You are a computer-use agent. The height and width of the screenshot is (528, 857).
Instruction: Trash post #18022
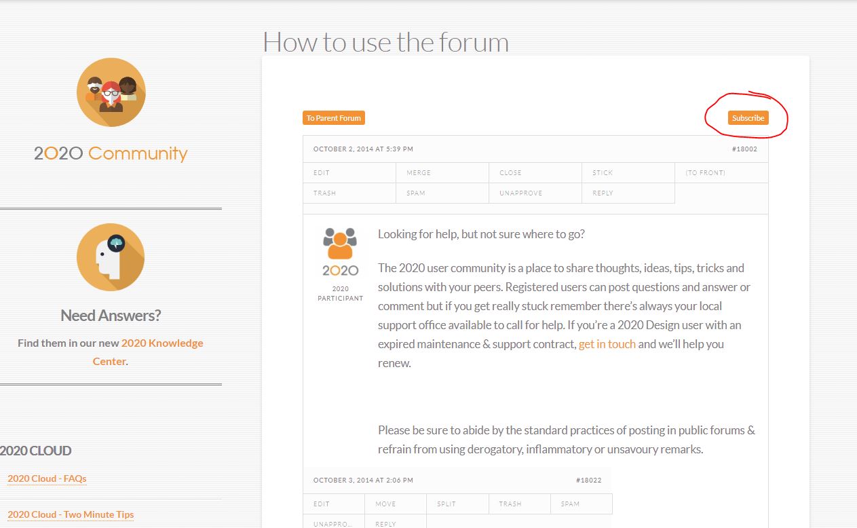(510, 504)
